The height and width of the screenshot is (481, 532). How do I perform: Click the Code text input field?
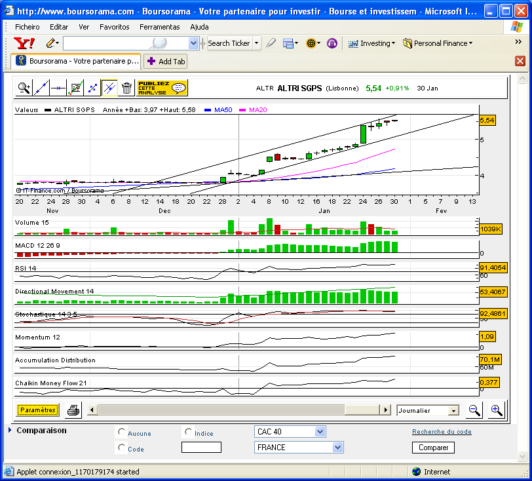pos(201,448)
